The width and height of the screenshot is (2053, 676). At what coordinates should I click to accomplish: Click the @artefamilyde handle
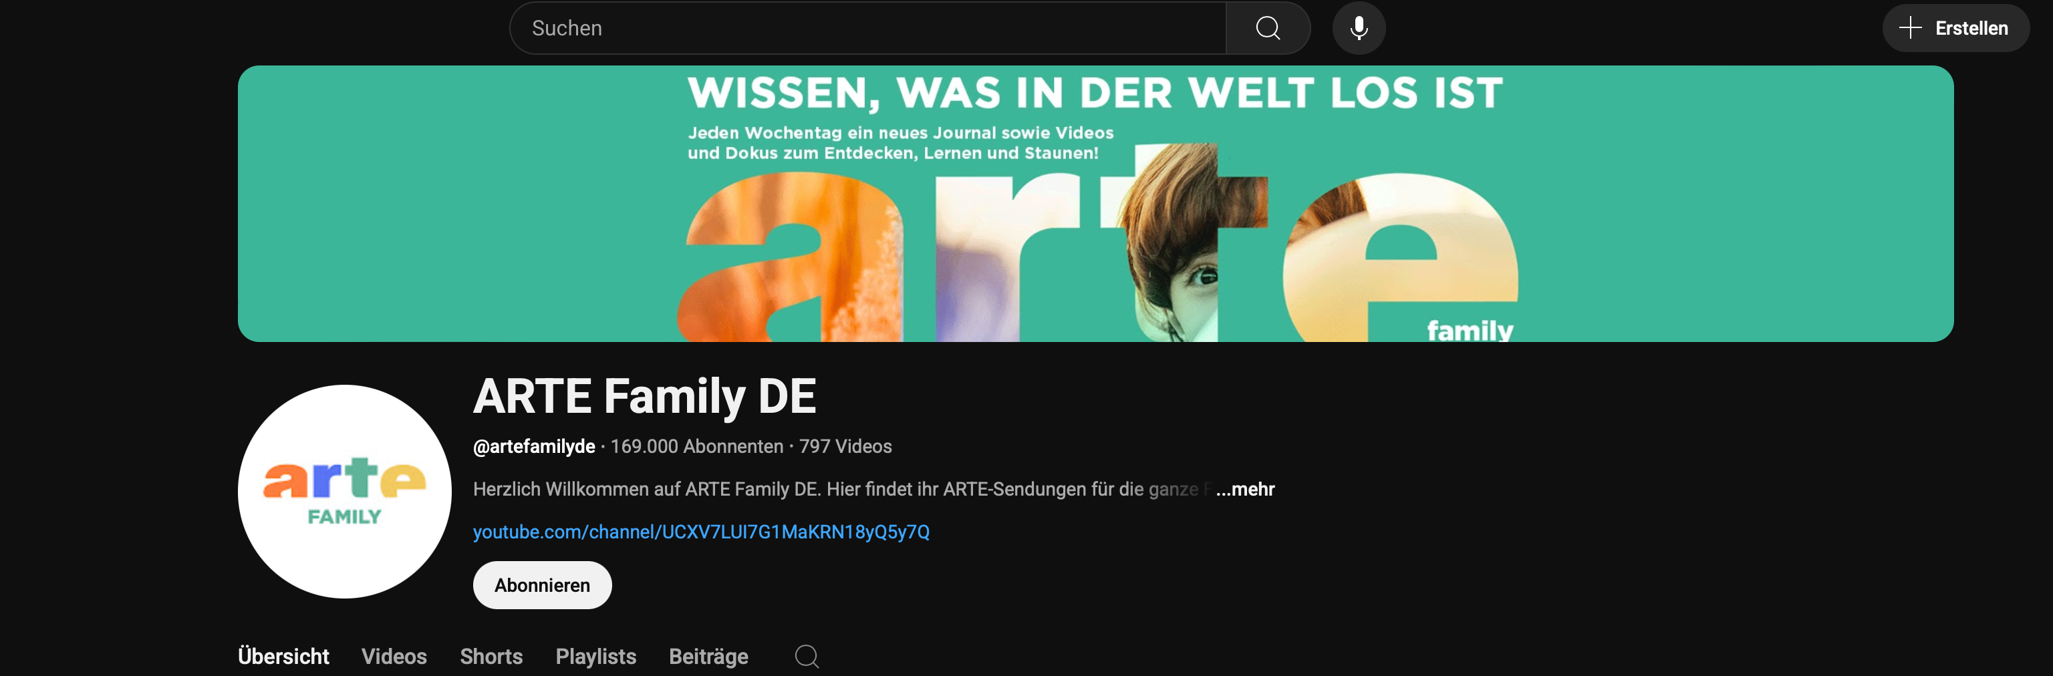pyautogui.click(x=534, y=447)
